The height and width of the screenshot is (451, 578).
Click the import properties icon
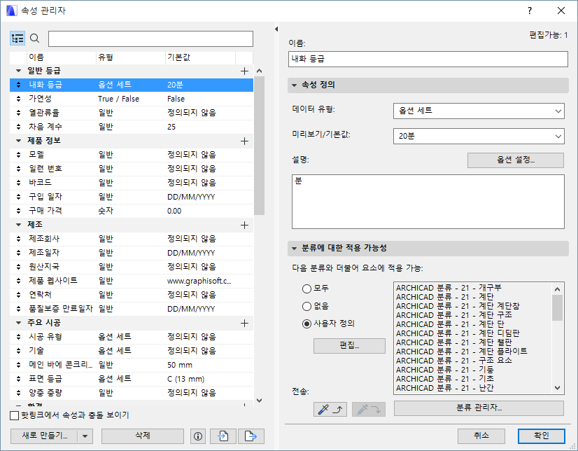tap(223, 436)
